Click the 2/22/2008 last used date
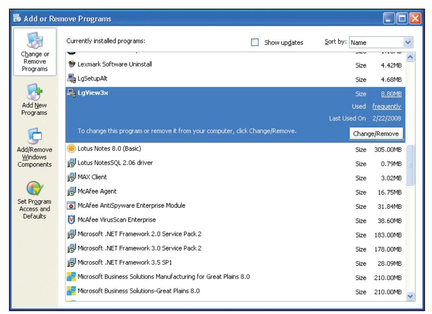The height and width of the screenshot is (314, 432). [387, 118]
